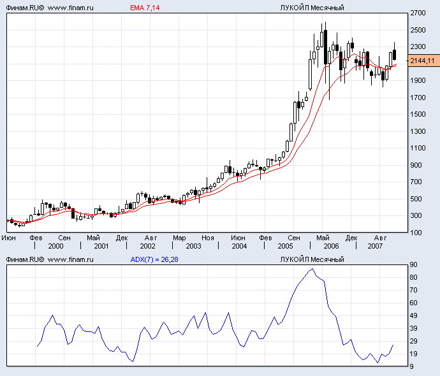This screenshot has width=440, height=376.
Task: Click the current price tag 2144,11
Action: (423, 61)
